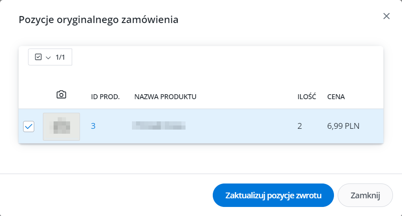
Task: Click the blurred product name
Action: pos(159,125)
